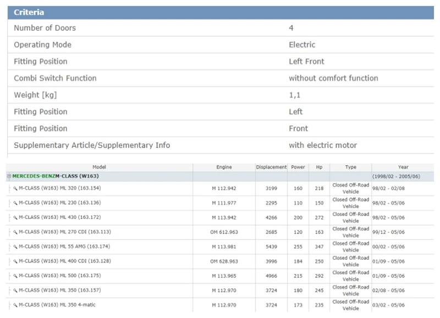Click the Year column header

coord(403,167)
